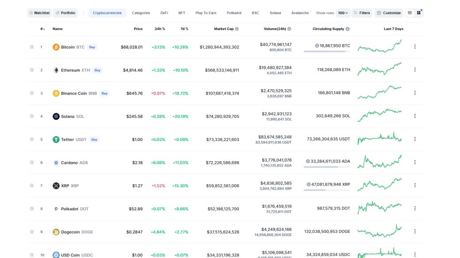The image size is (460, 258).
Task: Open Bitcoin's 7-day sparkline chart
Action: tap(379, 46)
